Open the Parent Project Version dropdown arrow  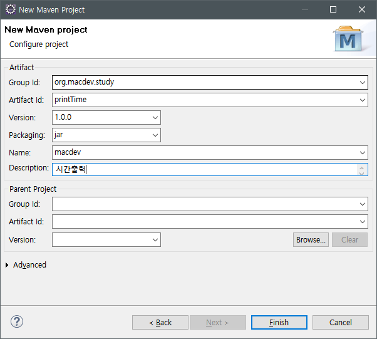pos(155,240)
